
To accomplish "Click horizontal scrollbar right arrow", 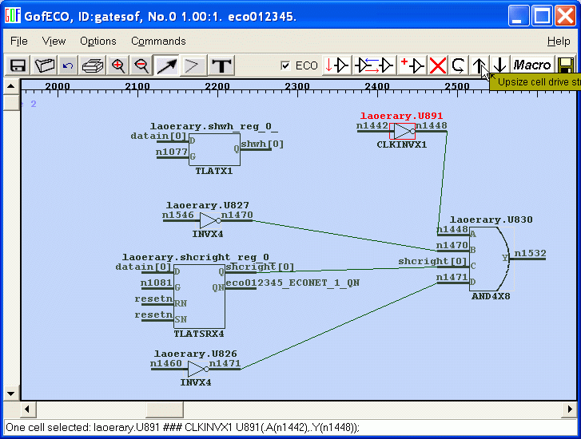I will point(570,409).
